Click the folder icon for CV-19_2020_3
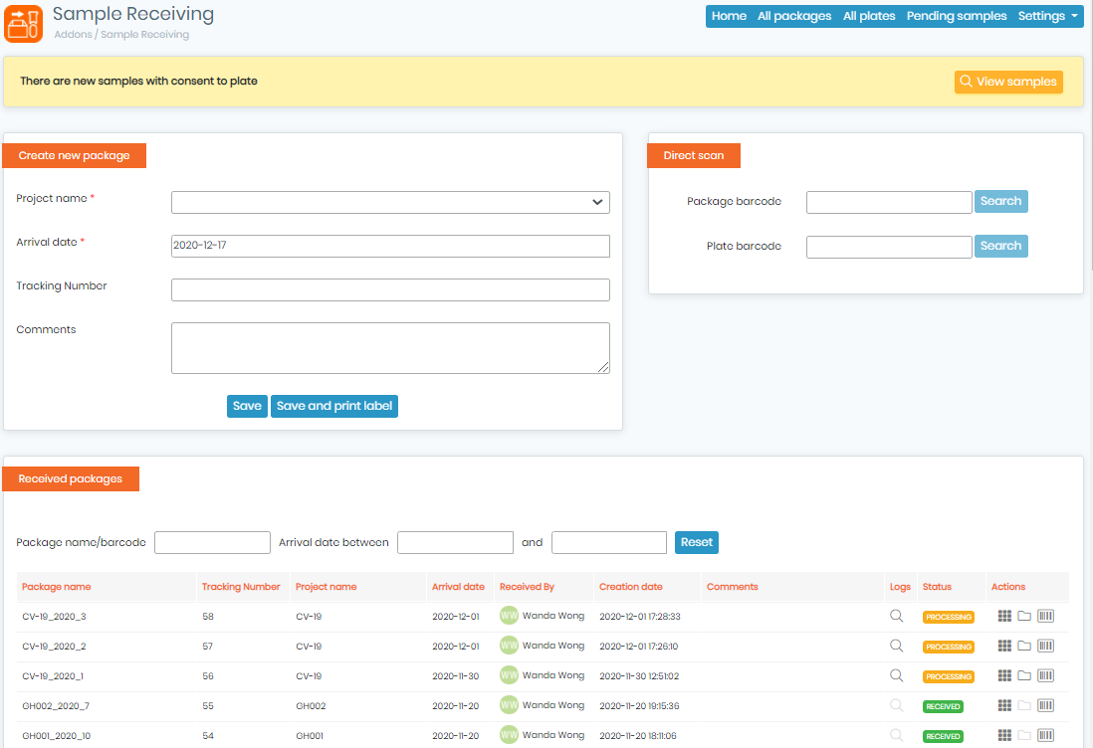Screen dimensions: 1093x748 pyautogui.click(x=1024, y=616)
